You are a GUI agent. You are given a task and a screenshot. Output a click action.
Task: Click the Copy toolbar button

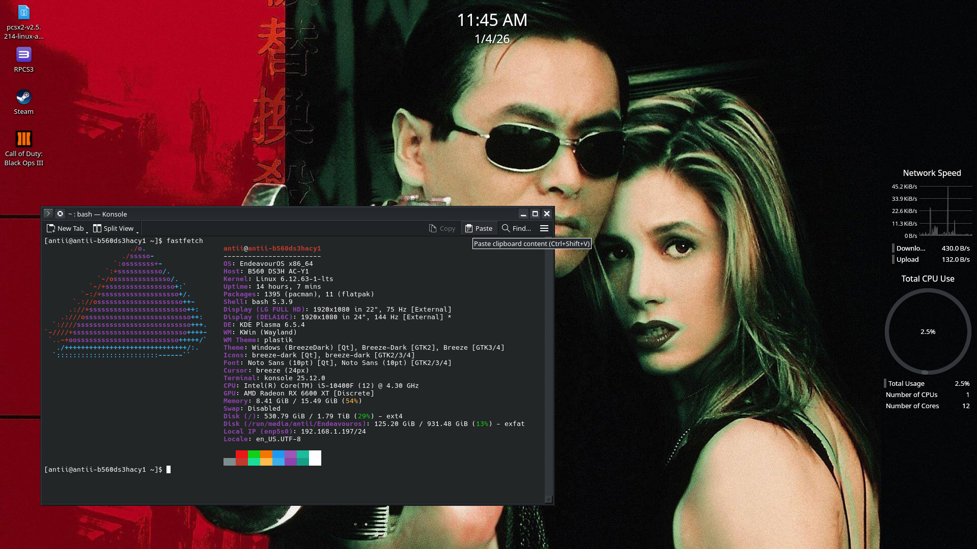tap(442, 228)
